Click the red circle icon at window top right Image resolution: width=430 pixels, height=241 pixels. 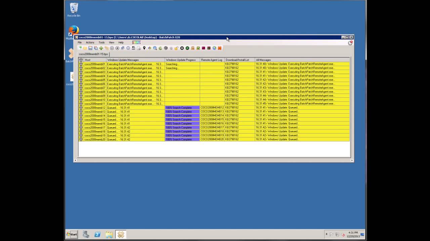pyautogui.click(x=350, y=43)
